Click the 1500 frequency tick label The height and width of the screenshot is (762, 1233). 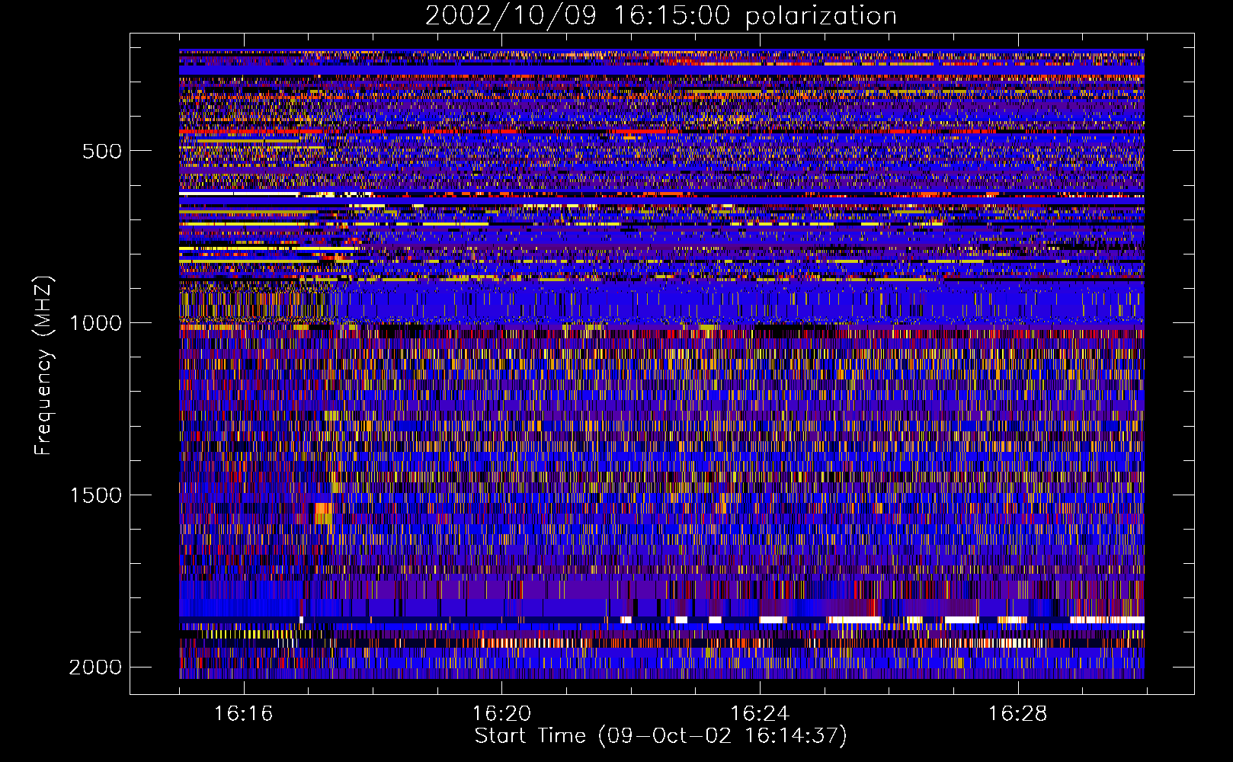[95, 495]
